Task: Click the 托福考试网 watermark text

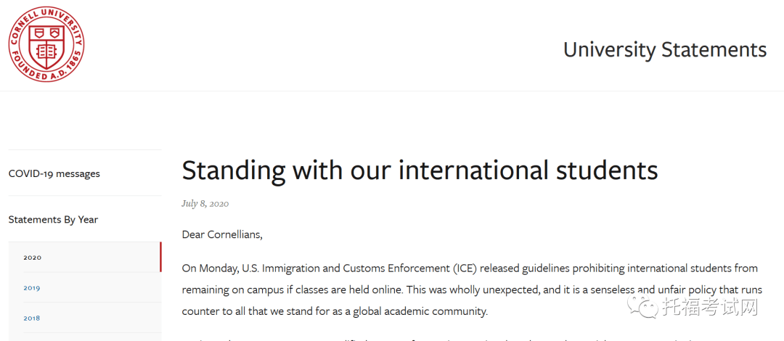Action: 710,308
